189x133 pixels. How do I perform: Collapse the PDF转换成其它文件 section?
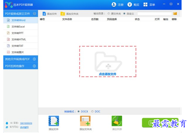pos(34,14)
